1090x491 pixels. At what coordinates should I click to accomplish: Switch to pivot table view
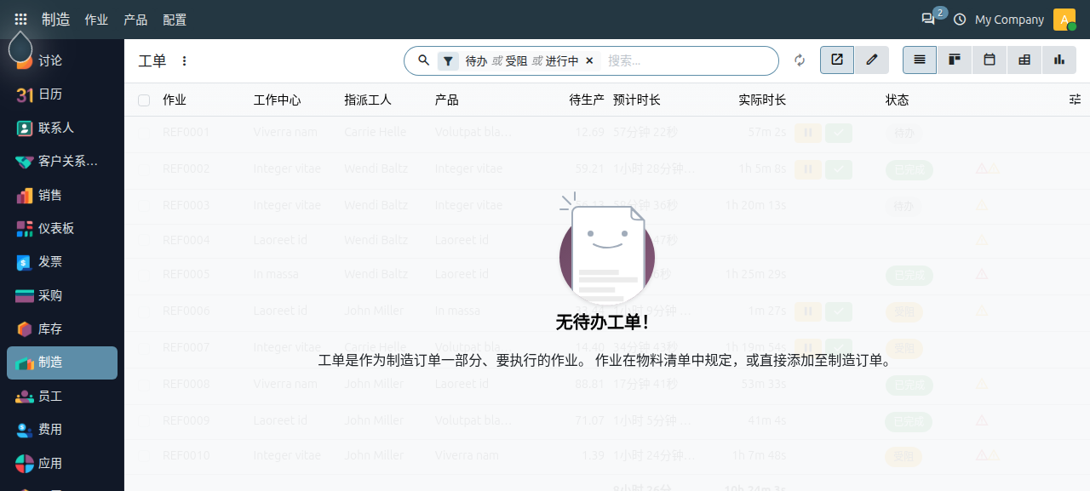pyautogui.click(x=1024, y=60)
